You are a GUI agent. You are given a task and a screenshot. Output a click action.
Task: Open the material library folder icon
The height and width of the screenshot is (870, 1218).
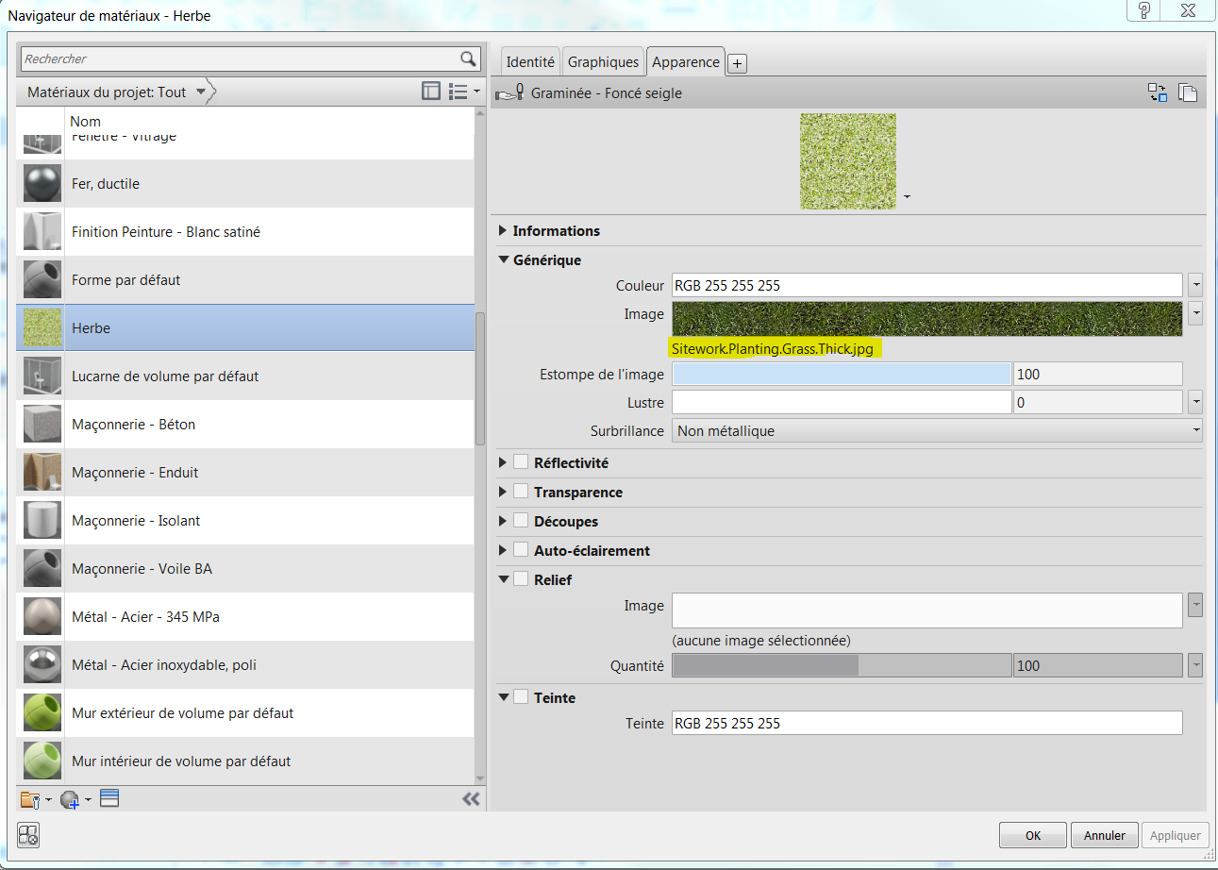30,799
